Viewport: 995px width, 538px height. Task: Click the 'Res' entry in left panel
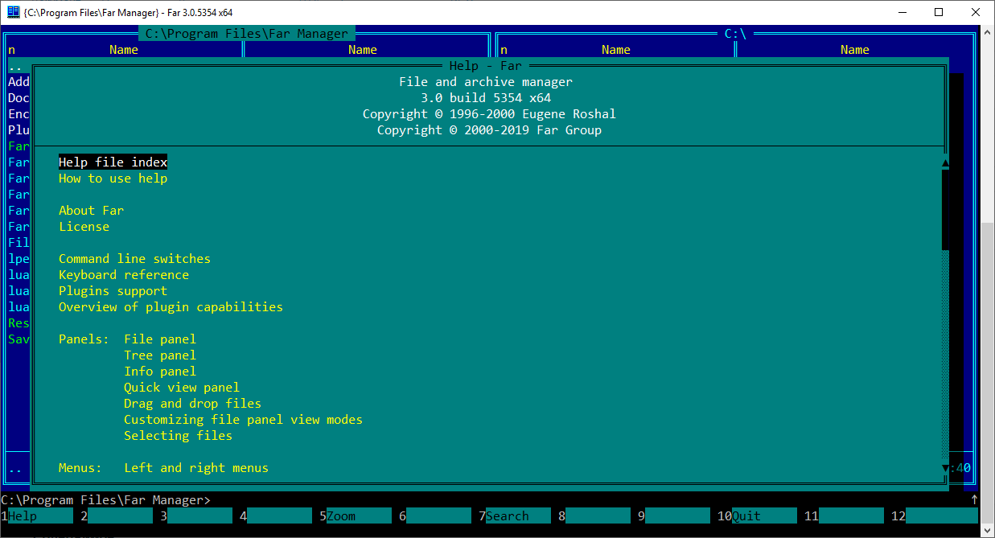[x=19, y=323]
